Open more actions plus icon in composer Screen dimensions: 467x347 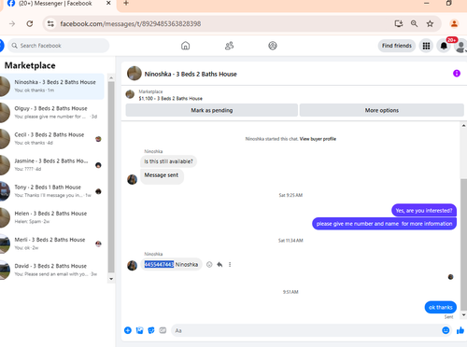tap(128, 330)
